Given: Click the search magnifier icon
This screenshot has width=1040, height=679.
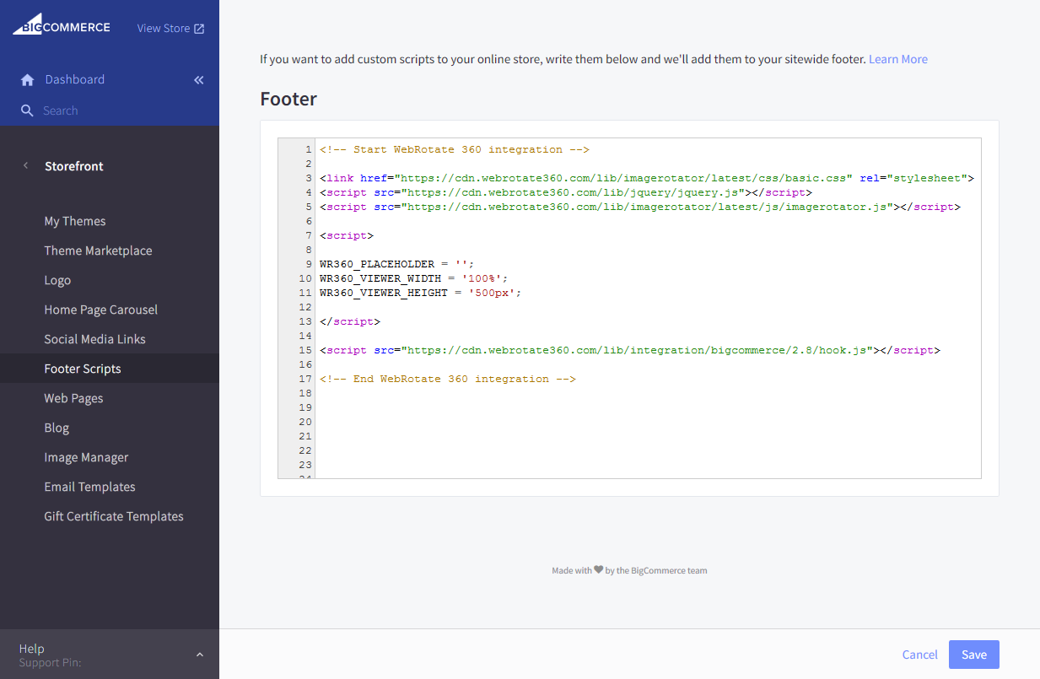Looking at the screenshot, I should 27,110.
